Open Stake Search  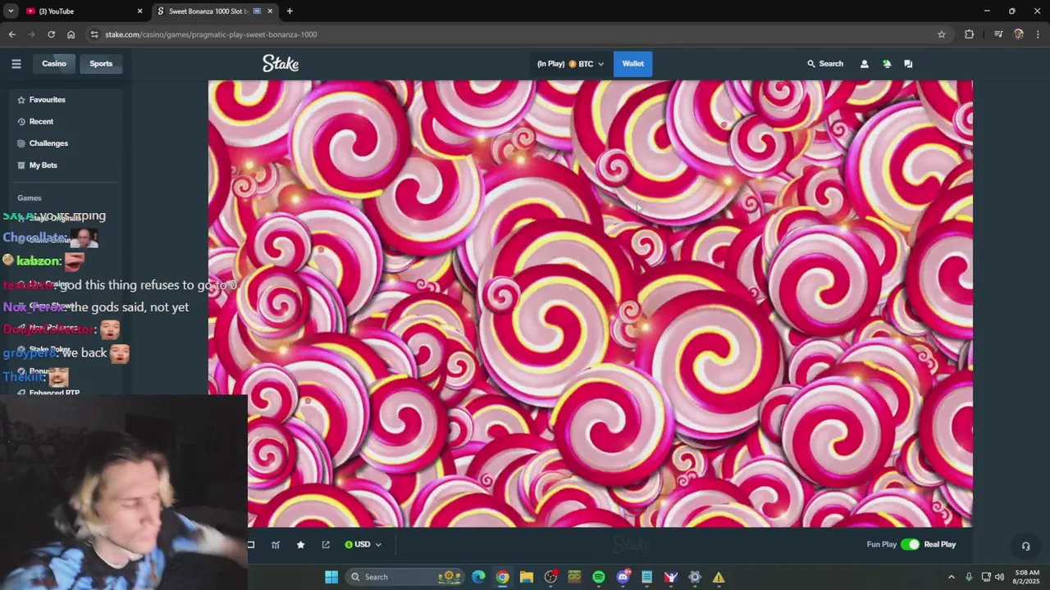(824, 64)
